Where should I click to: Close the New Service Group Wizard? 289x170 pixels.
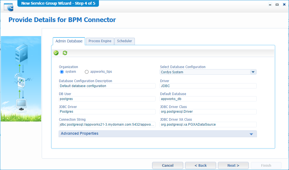click(x=284, y=5)
